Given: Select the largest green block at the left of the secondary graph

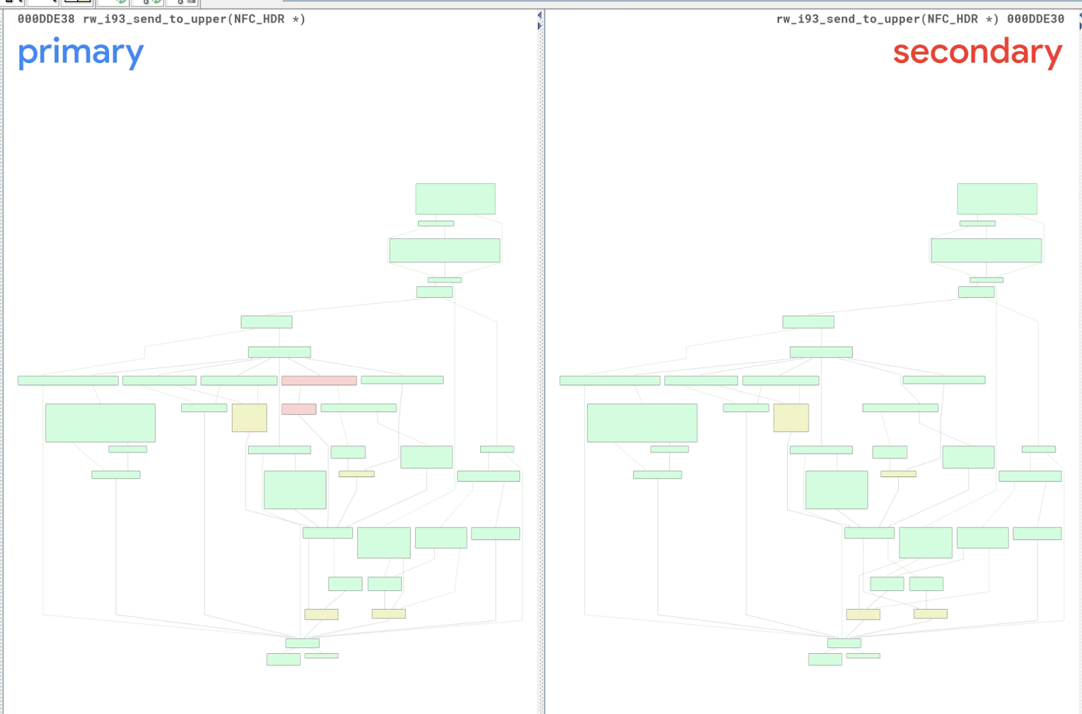Looking at the screenshot, I should click(642, 423).
